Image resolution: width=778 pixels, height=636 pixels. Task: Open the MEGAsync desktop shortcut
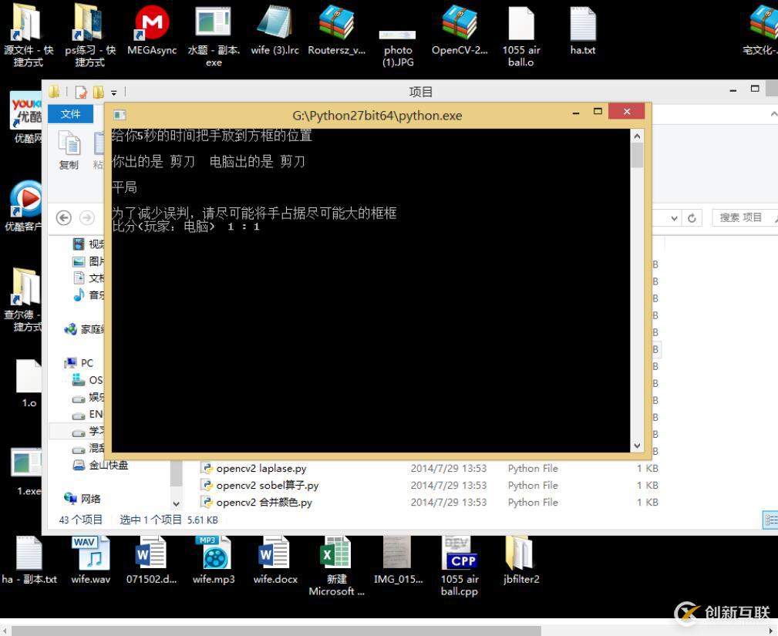[x=152, y=30]
